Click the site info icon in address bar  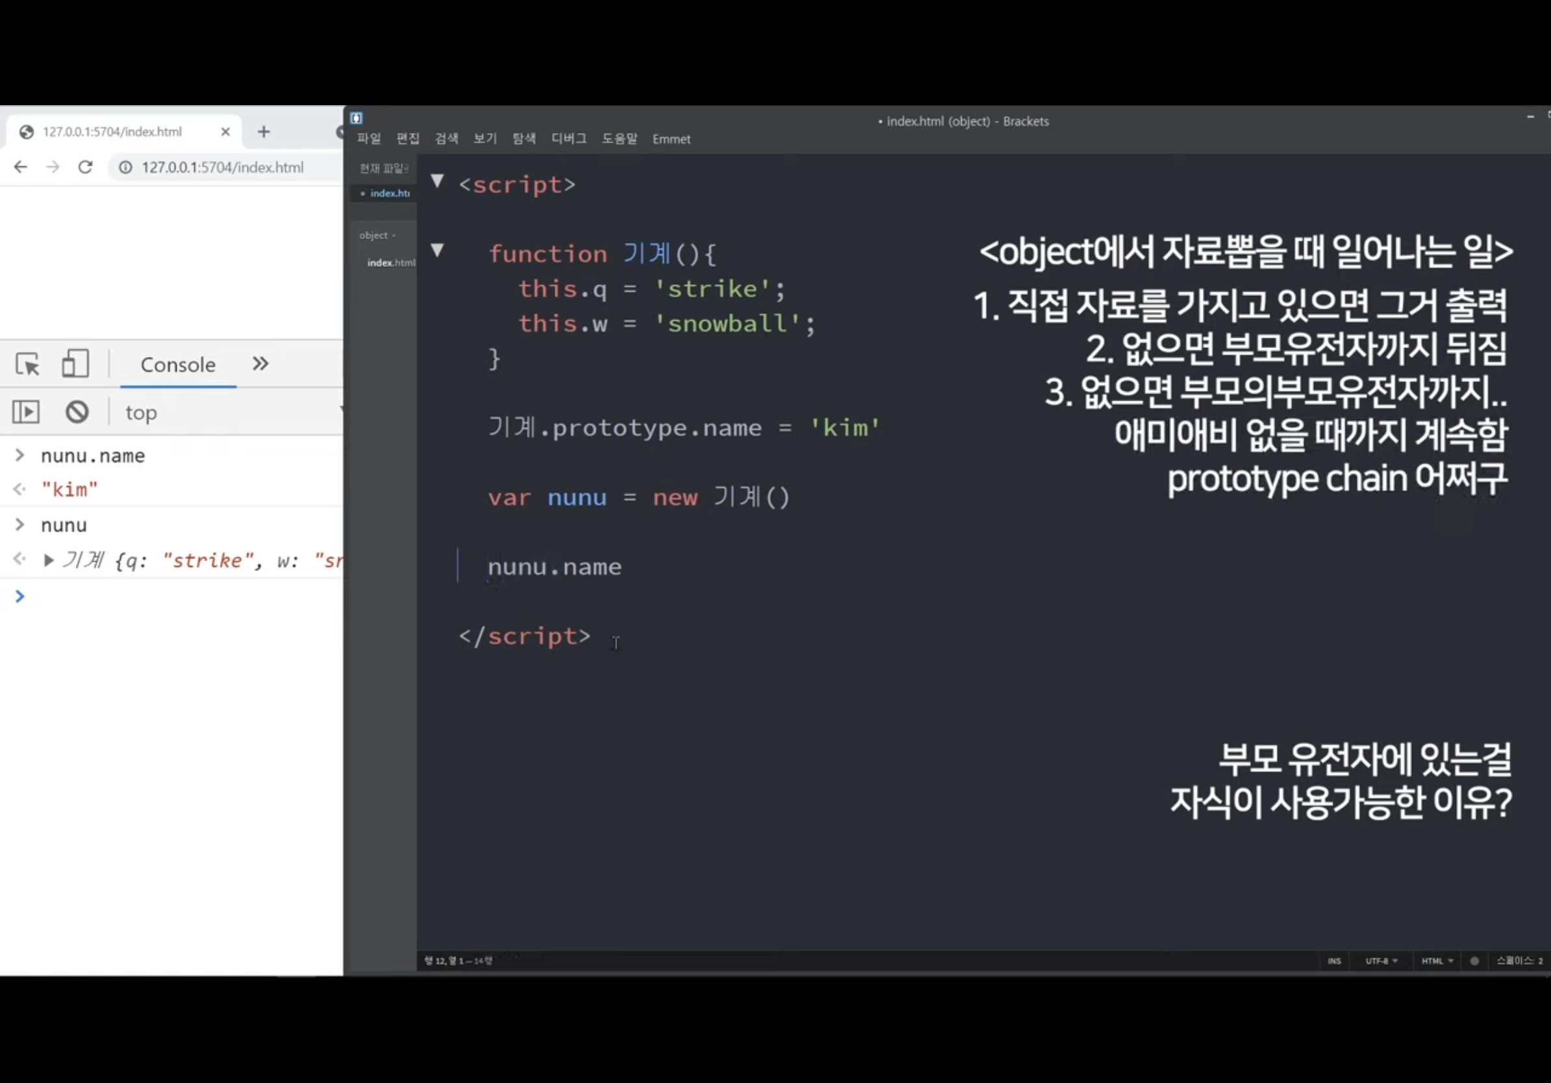click(x=125, y=167)
